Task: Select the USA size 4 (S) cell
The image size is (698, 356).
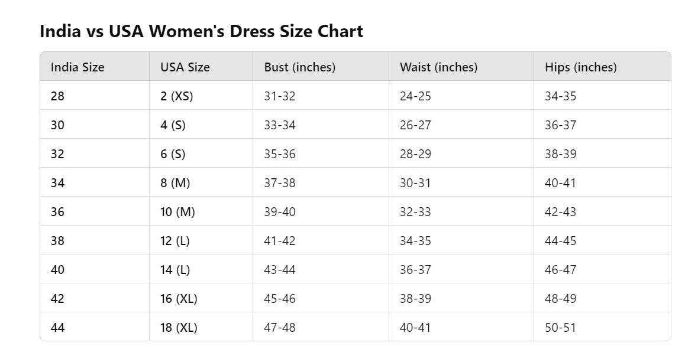Action: tap(173, 125)
